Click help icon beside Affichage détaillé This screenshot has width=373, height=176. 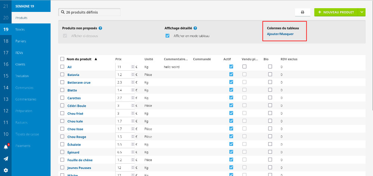(x=195, y=28)
